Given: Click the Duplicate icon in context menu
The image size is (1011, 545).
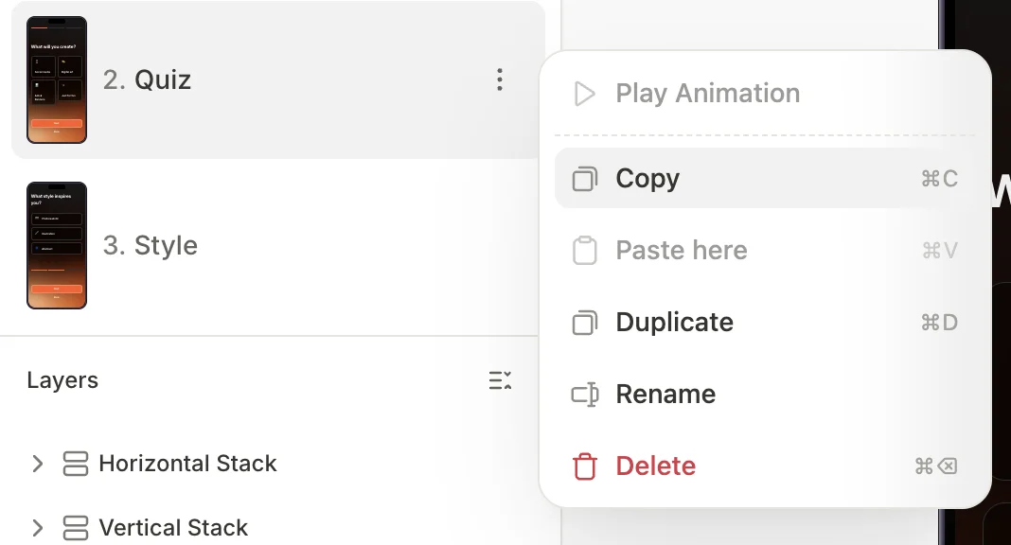Looking at the screenshot, I should click(585, 323).
